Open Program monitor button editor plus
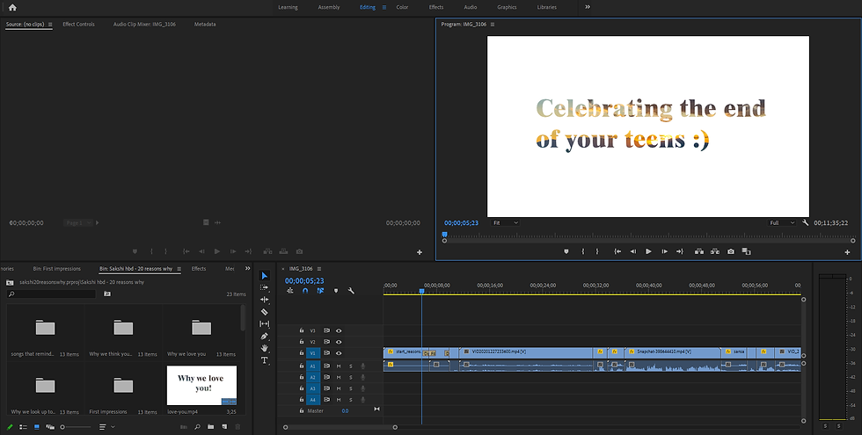 tap(847, 252)
